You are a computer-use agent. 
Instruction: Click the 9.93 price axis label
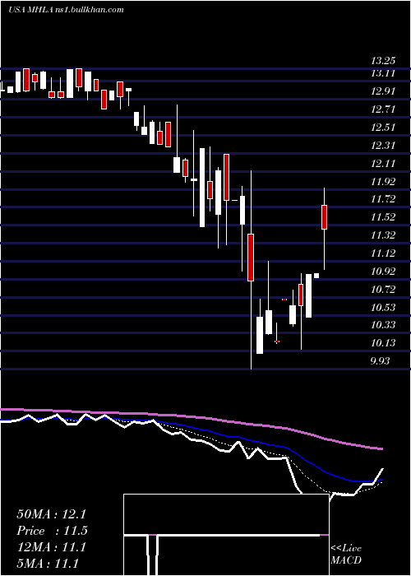[x=380, y=361]
